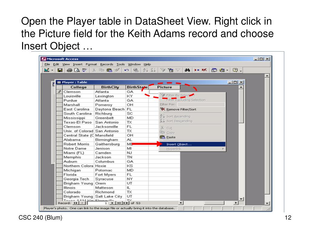Click the Copy toolbar icon

coord(101,70)
